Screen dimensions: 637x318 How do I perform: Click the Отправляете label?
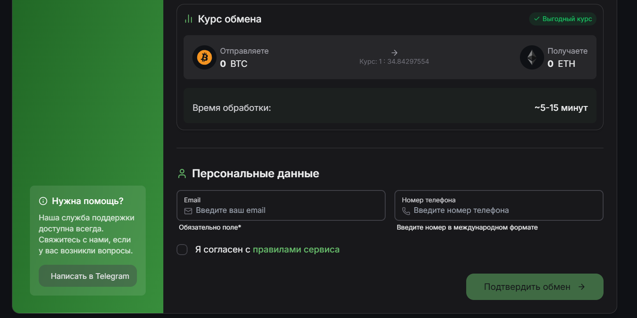244,51
